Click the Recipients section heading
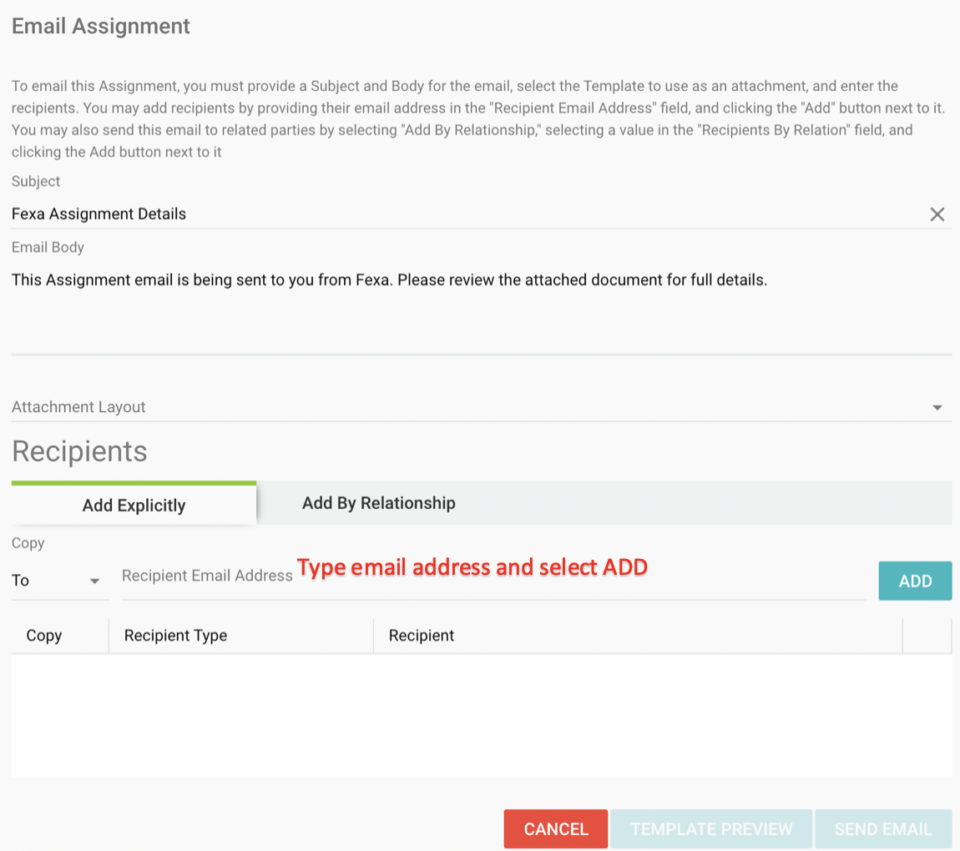Screen dimensions: 960x851 (x=79, y=451)
